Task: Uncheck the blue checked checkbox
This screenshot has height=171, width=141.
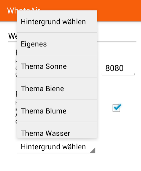Action: pos(116,108)
